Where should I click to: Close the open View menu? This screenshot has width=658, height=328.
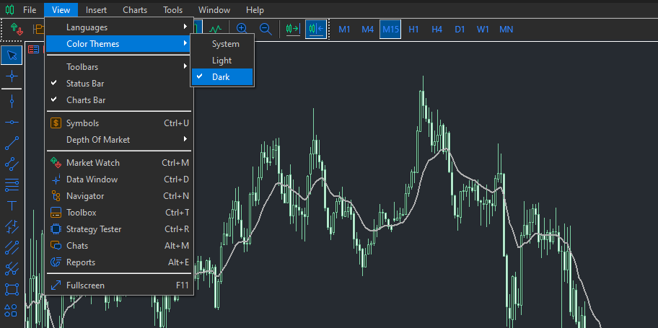pos(61,10)
